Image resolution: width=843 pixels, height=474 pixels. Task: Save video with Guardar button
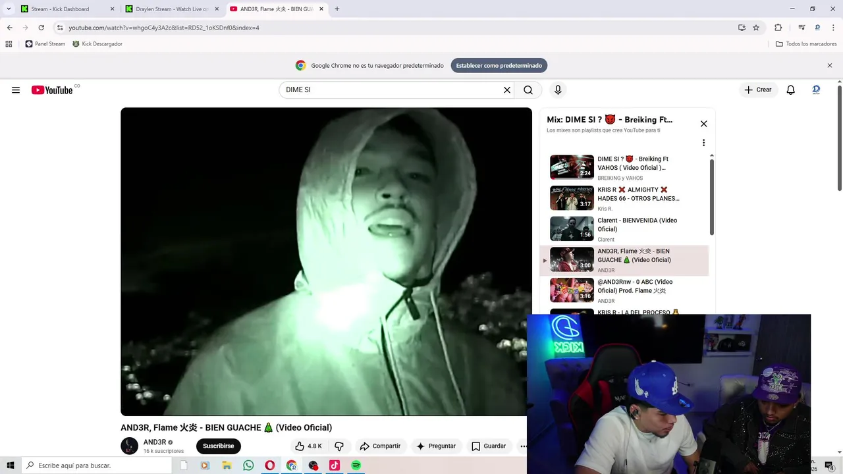(489, 446)
